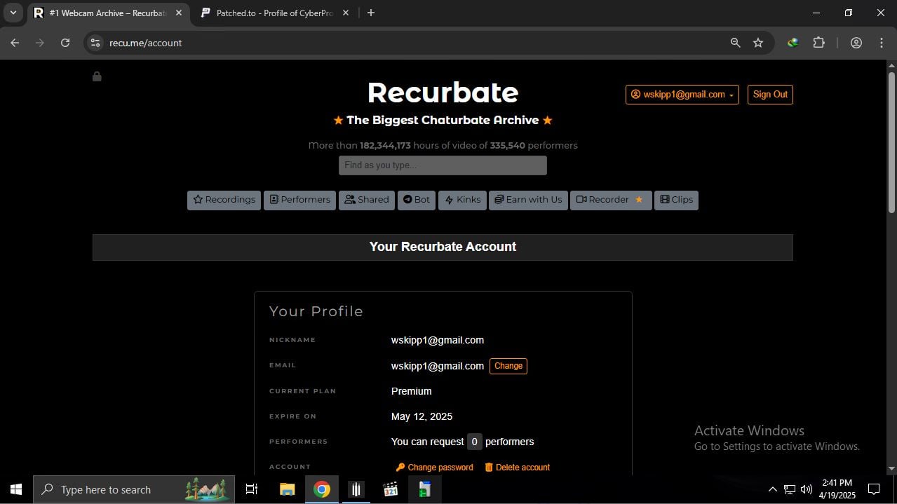The image size is (897, 504).
Task: Open the Chrome profile icon
Action: pyautogui.click(x=856, y=43)
